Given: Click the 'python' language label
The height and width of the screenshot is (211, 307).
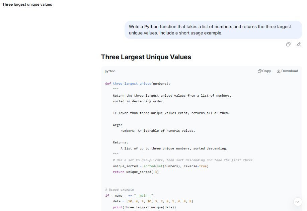Looking at the screenshot, I should (110, 71).
